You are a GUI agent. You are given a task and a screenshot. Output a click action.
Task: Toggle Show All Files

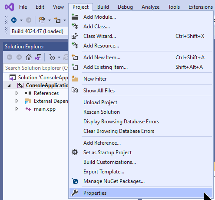tap(99, 91)
